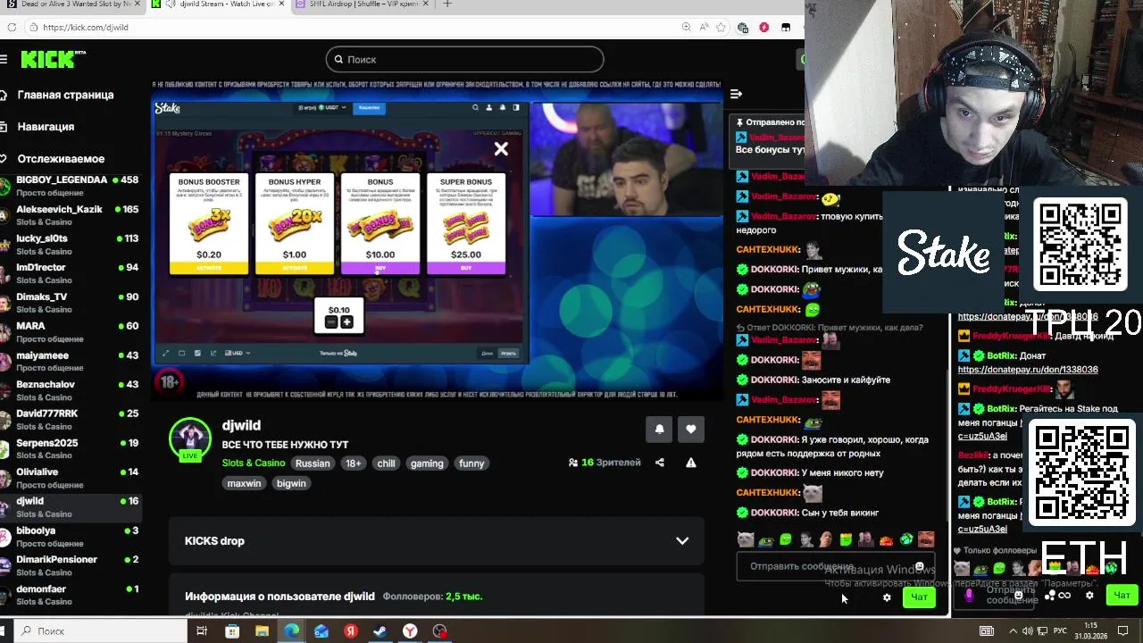Click the maxwin tag
This screenshot has width=1143, height=643.
click(x=244, y=483)
